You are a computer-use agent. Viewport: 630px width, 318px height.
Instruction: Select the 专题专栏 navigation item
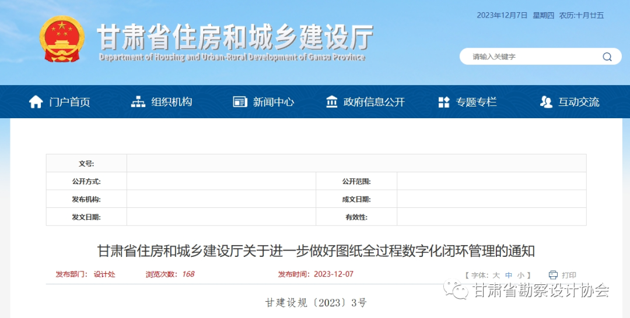click(476, 102)
